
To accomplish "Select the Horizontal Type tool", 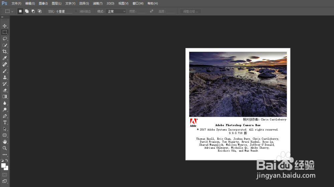I will 5,122.
